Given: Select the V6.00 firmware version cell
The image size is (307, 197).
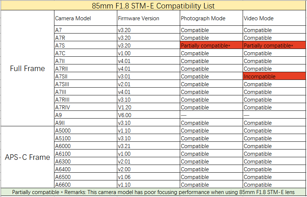Looking at the screenshot, I should pos(148,115).
